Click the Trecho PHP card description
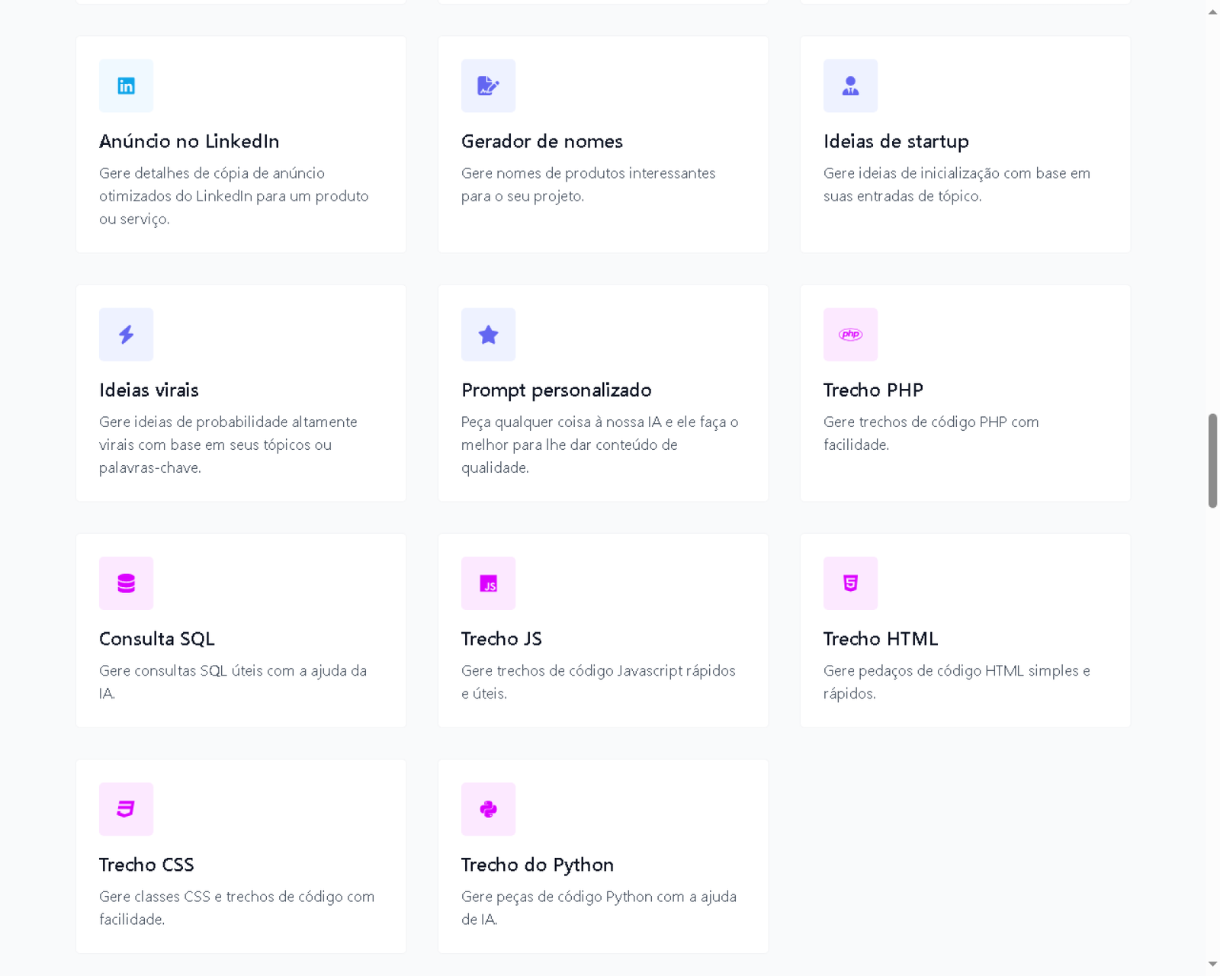This screenshot has height=976, width=1220. pyautogui.click(x=930, y=433)
